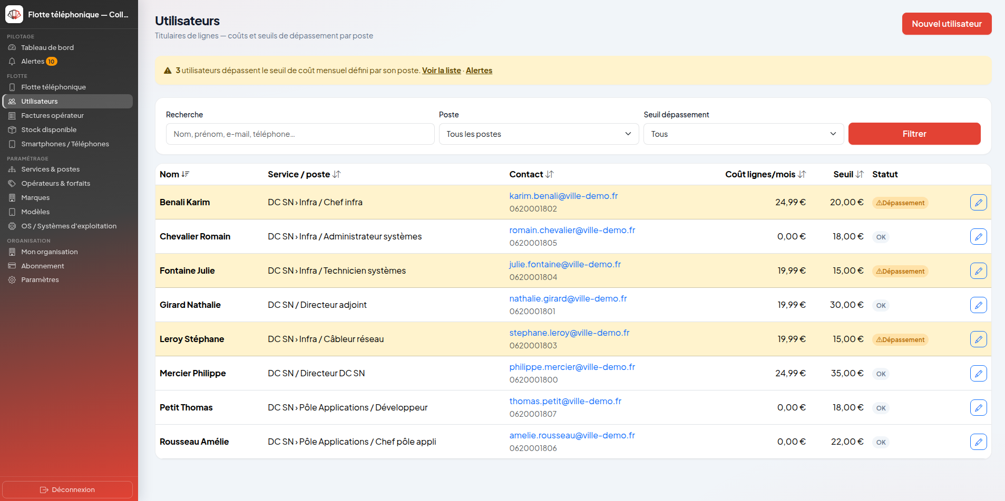Edit user Petit Thomas with the pencil icon

pyautogui.click(x=978, y=407)
